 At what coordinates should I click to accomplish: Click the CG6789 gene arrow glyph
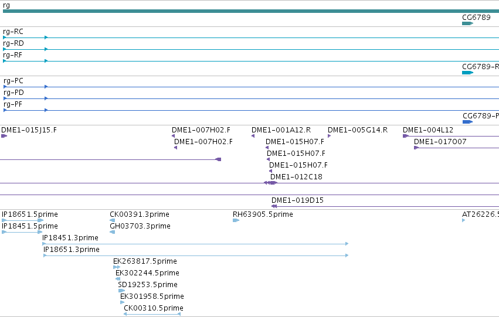[x=467, y=23]
